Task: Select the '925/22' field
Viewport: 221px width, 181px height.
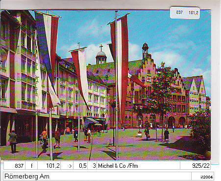Action: tap(195, 166)
